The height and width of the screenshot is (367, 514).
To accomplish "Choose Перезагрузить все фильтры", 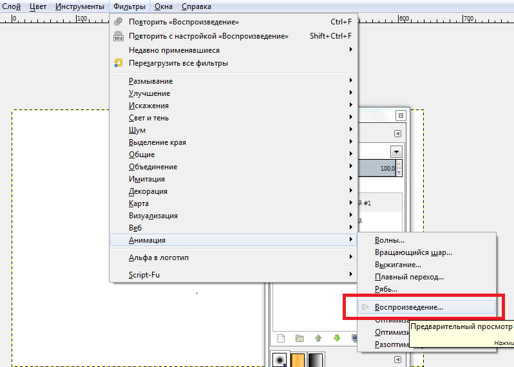I will tap(233, 63).
